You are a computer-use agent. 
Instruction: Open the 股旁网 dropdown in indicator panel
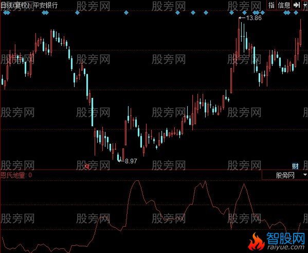(285, 175)
